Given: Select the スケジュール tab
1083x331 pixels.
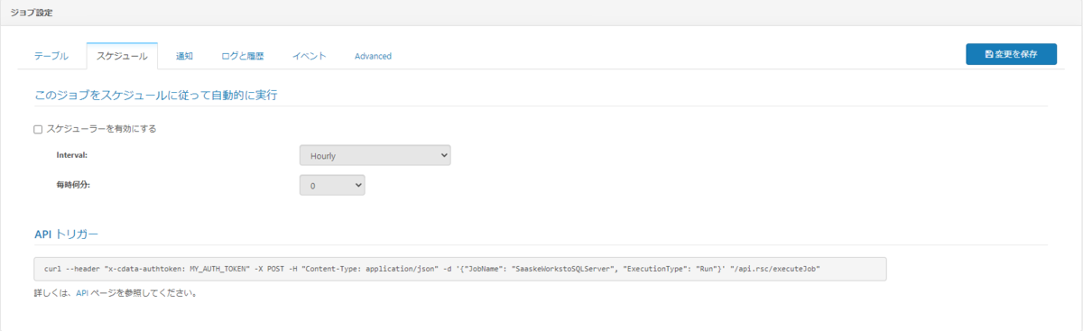Looking at the screenshot, I should point(122,56).
